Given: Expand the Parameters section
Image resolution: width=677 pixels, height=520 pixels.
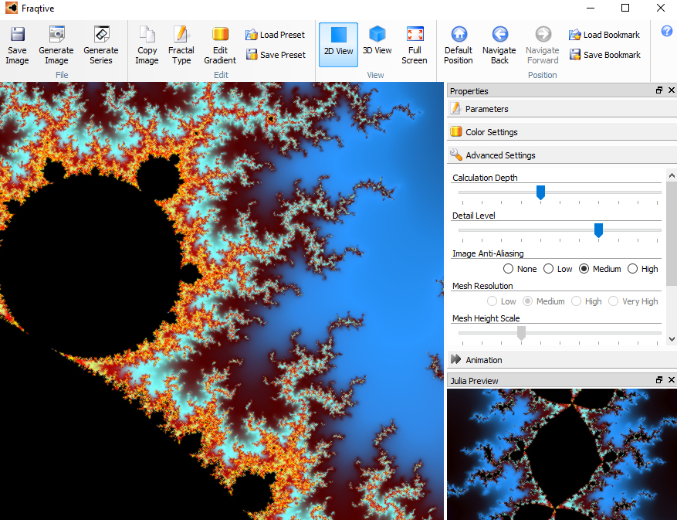Looking at the screenshot, I should (486, 109).
